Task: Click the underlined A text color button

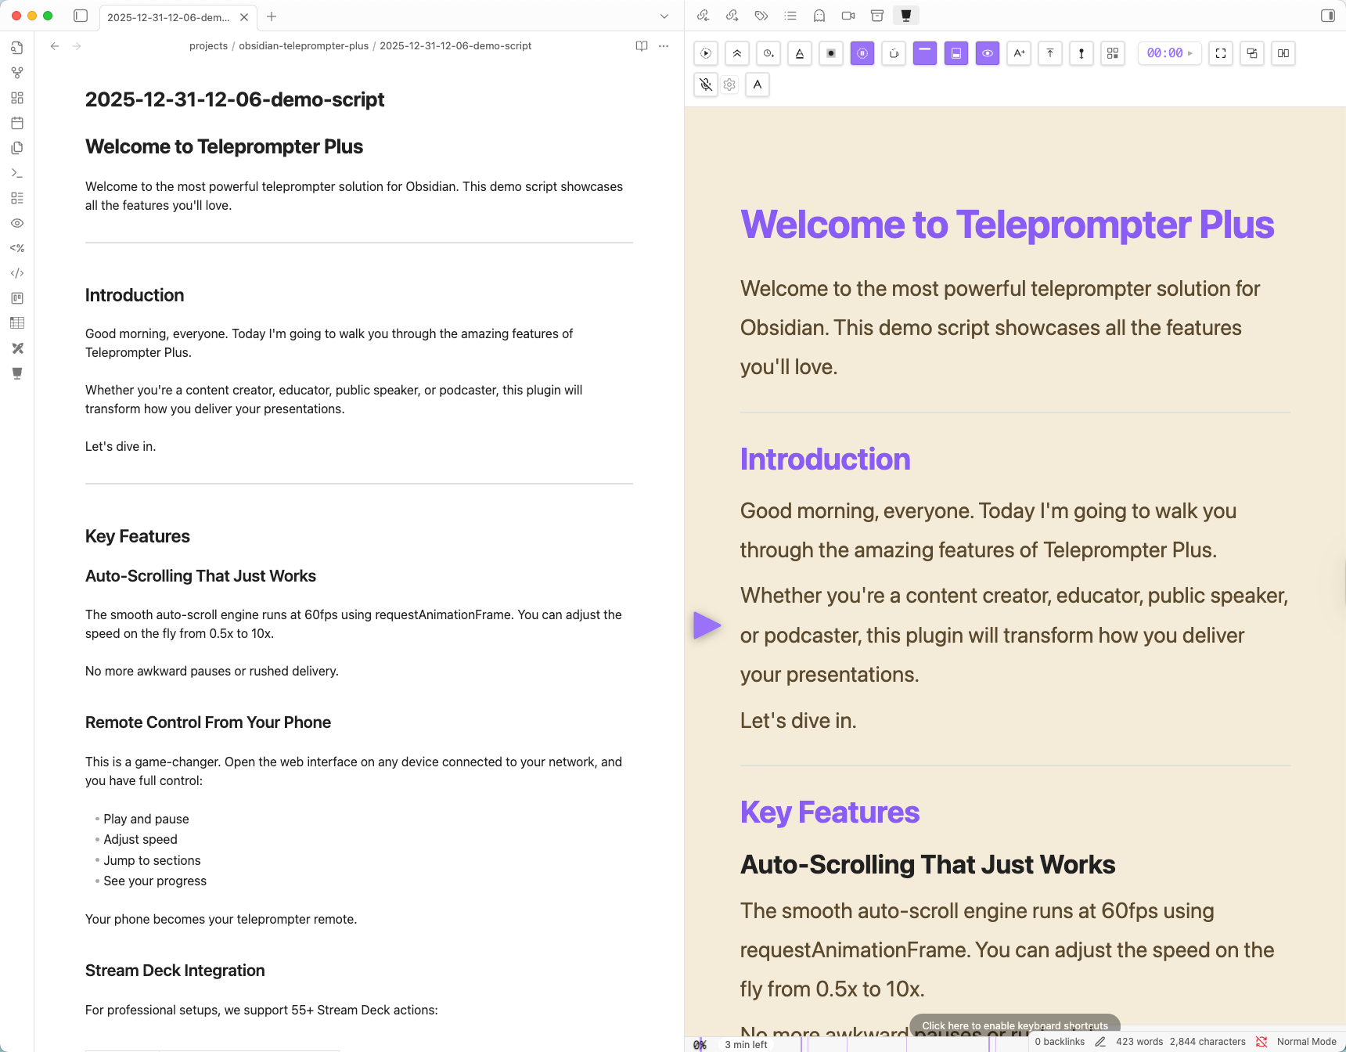Action: pos(800,53)
